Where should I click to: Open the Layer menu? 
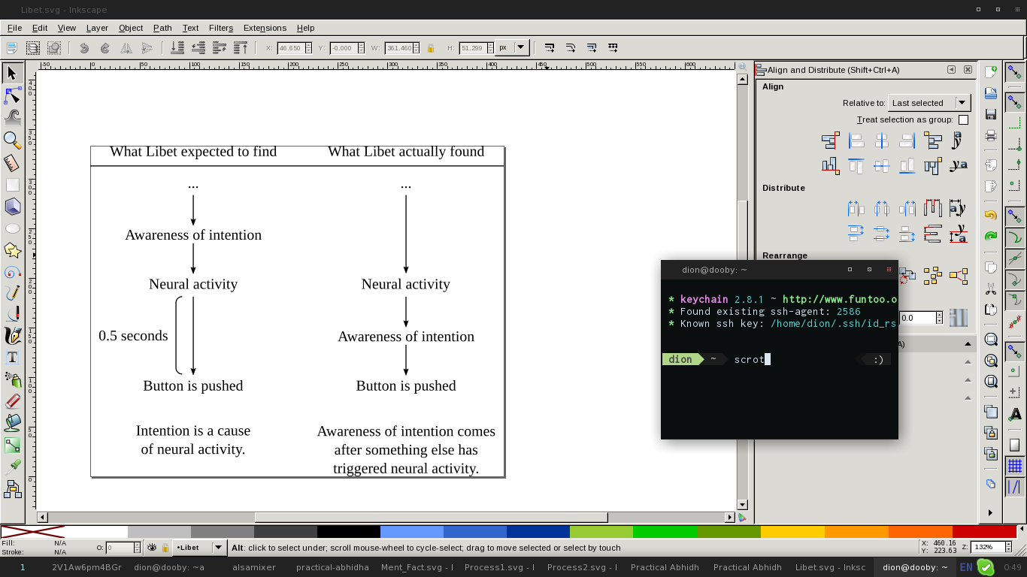click(x=97, y=28)
